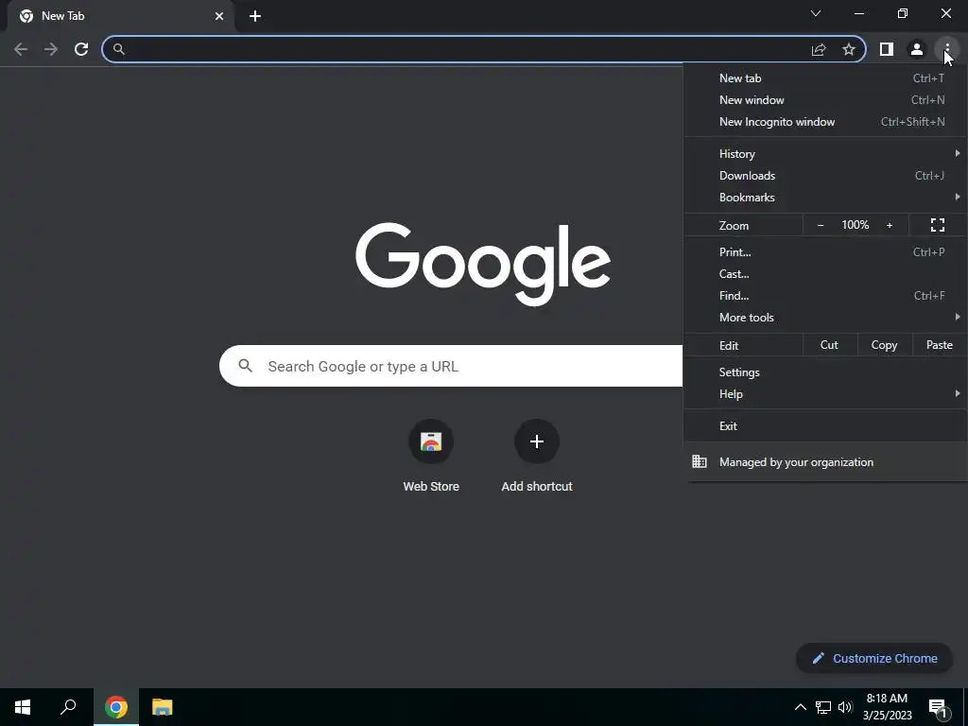Expand the More tools submenu
The width and height of the screenshot is (968, 726).
coord(825,318)
